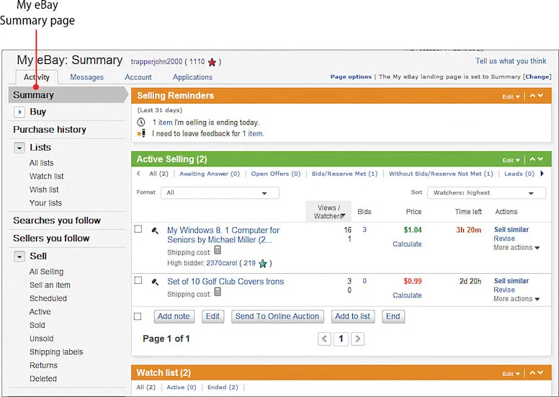Image resolution: width=559 pixels, height=397 pixels.
Task: Click the auction gavel icon for Windows 8.1 book
Action: point(155,231)
